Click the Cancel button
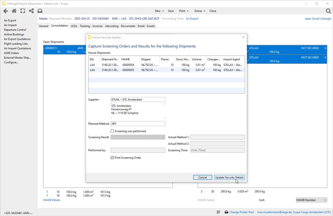333x216 pixels. point(202,177)
